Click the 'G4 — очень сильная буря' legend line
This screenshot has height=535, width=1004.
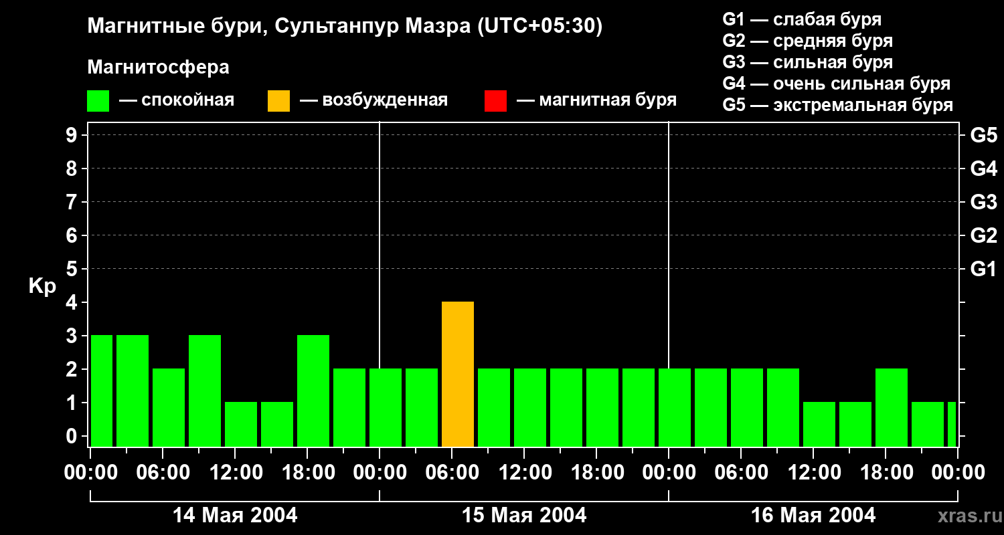[x=837, y=84]
